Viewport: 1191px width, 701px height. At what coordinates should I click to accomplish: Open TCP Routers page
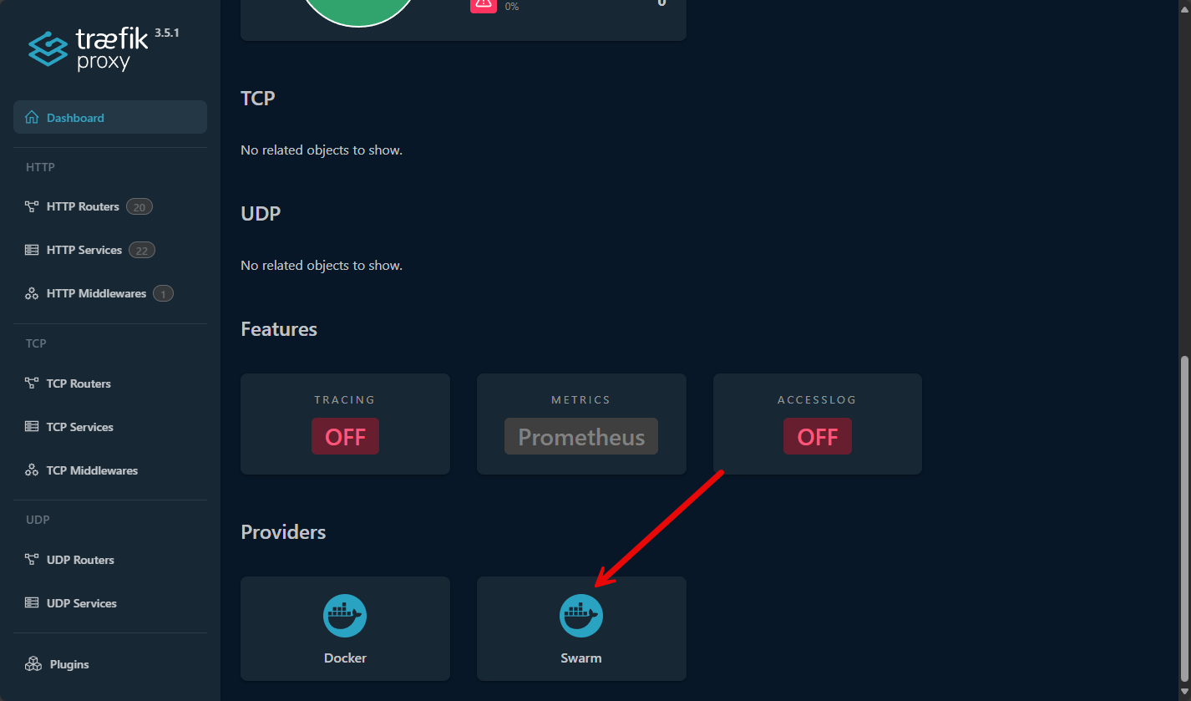click(x=79, y=384)
